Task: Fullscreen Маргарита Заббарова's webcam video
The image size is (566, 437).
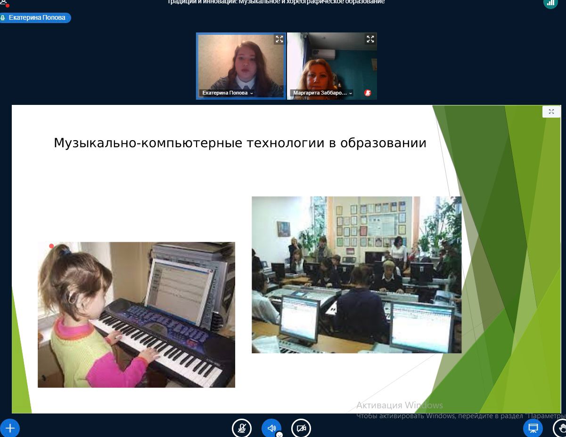Action: pyautogui.click(x=370, y=39)
